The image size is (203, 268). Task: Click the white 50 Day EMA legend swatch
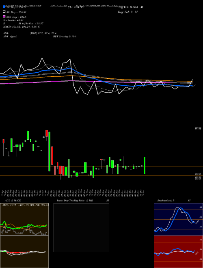click(4, 12)
